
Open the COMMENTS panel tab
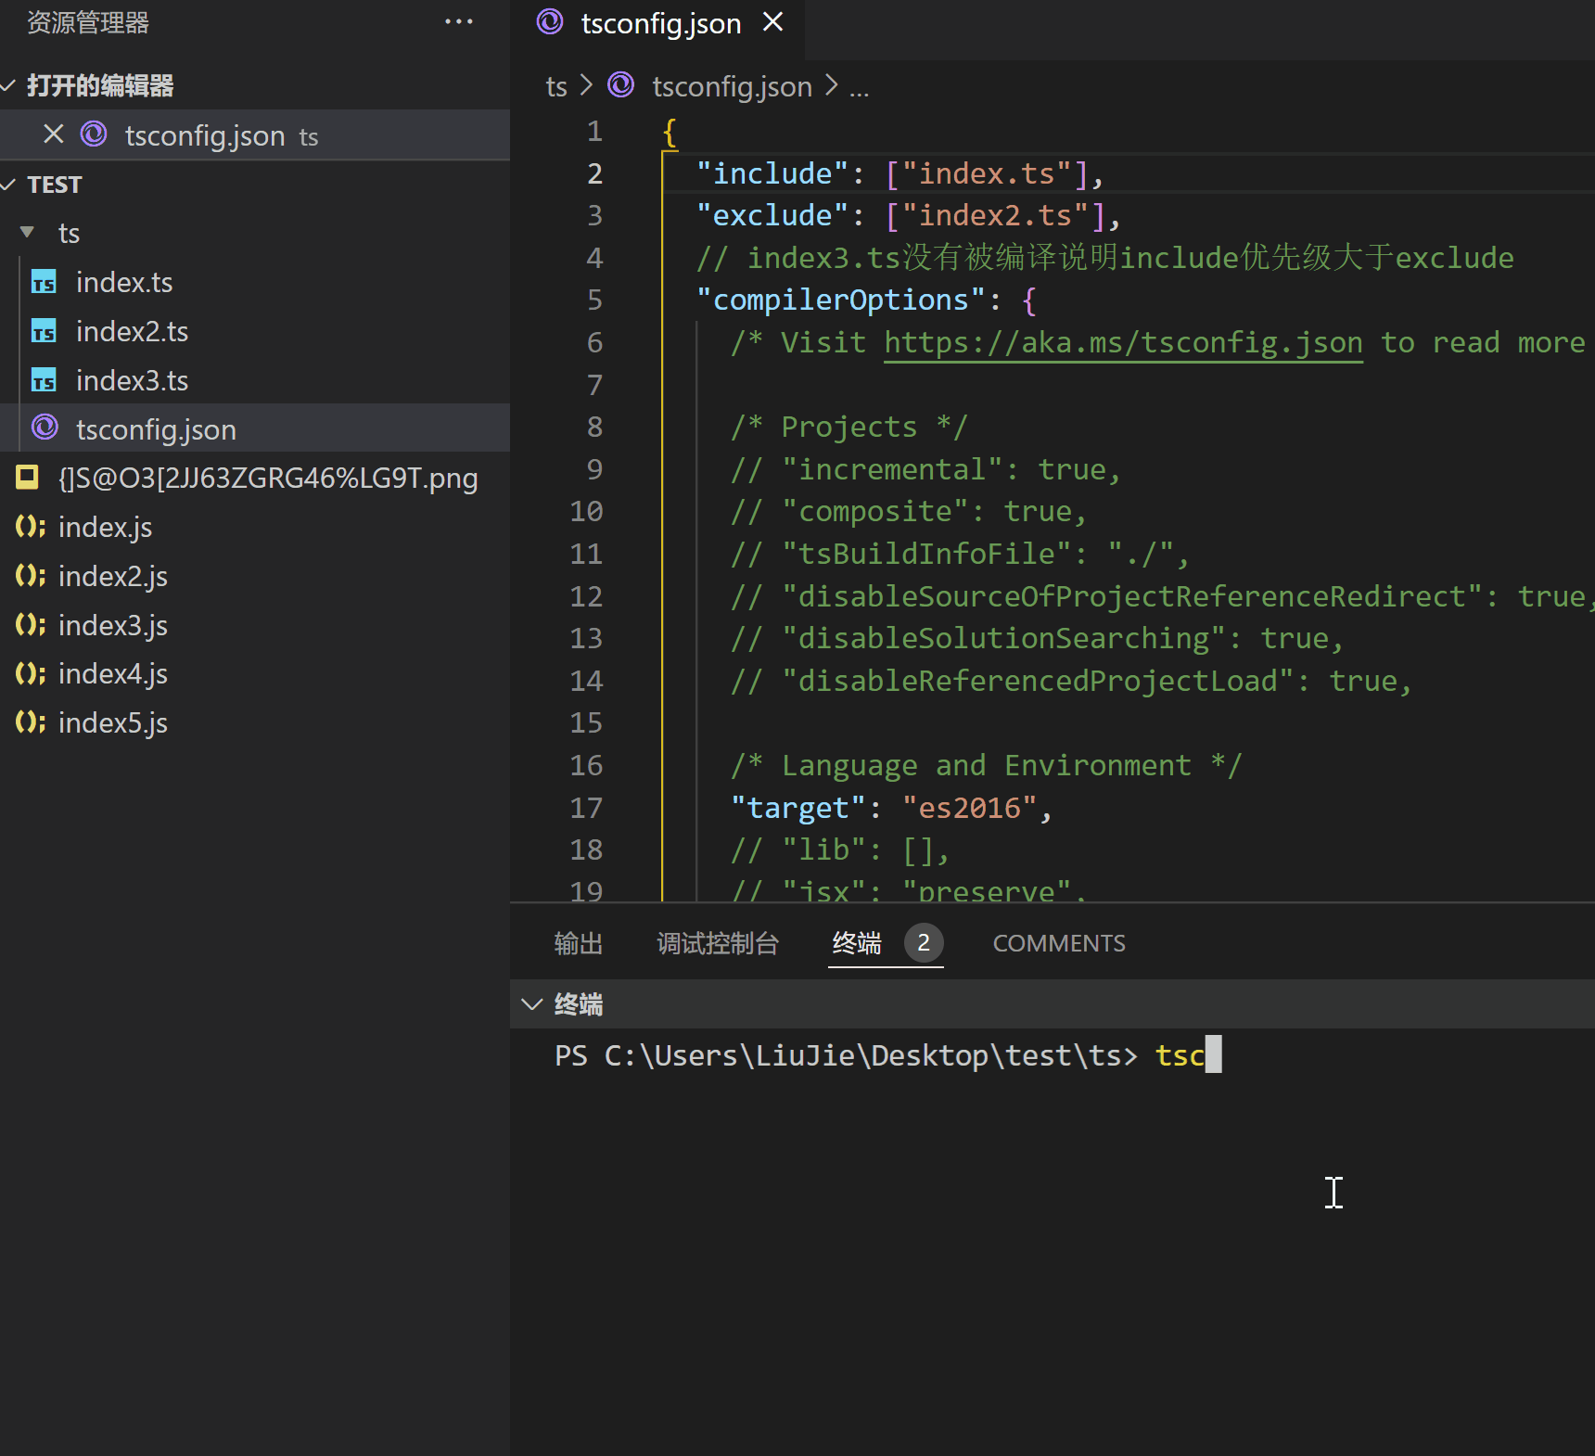click(x=1059, y=943)
